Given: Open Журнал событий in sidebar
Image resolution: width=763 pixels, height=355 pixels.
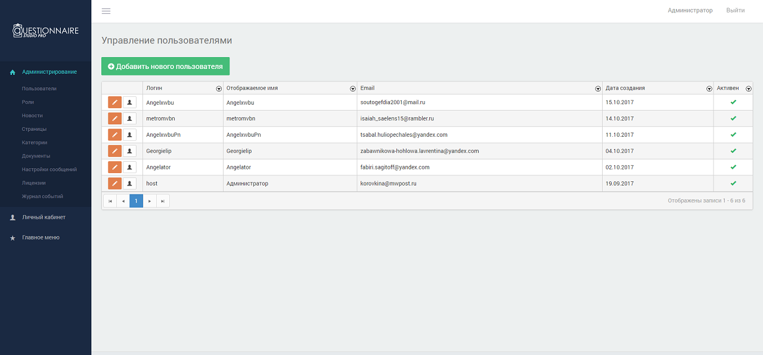Looking at the screenshot, I should pos(42,196).
